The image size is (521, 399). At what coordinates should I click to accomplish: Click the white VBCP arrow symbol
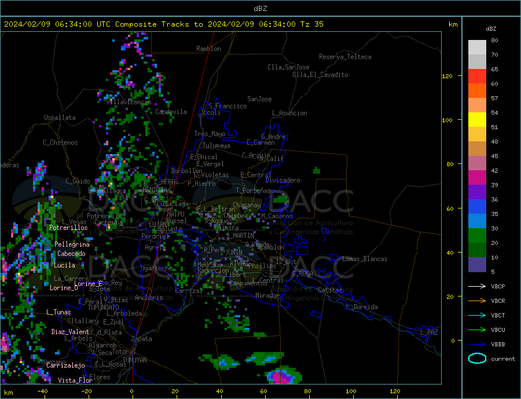[x=477, y=286]
